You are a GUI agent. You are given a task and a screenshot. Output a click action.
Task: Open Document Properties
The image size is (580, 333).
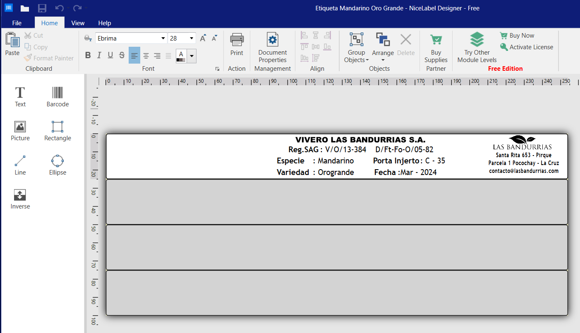click(x=273, y=48)
